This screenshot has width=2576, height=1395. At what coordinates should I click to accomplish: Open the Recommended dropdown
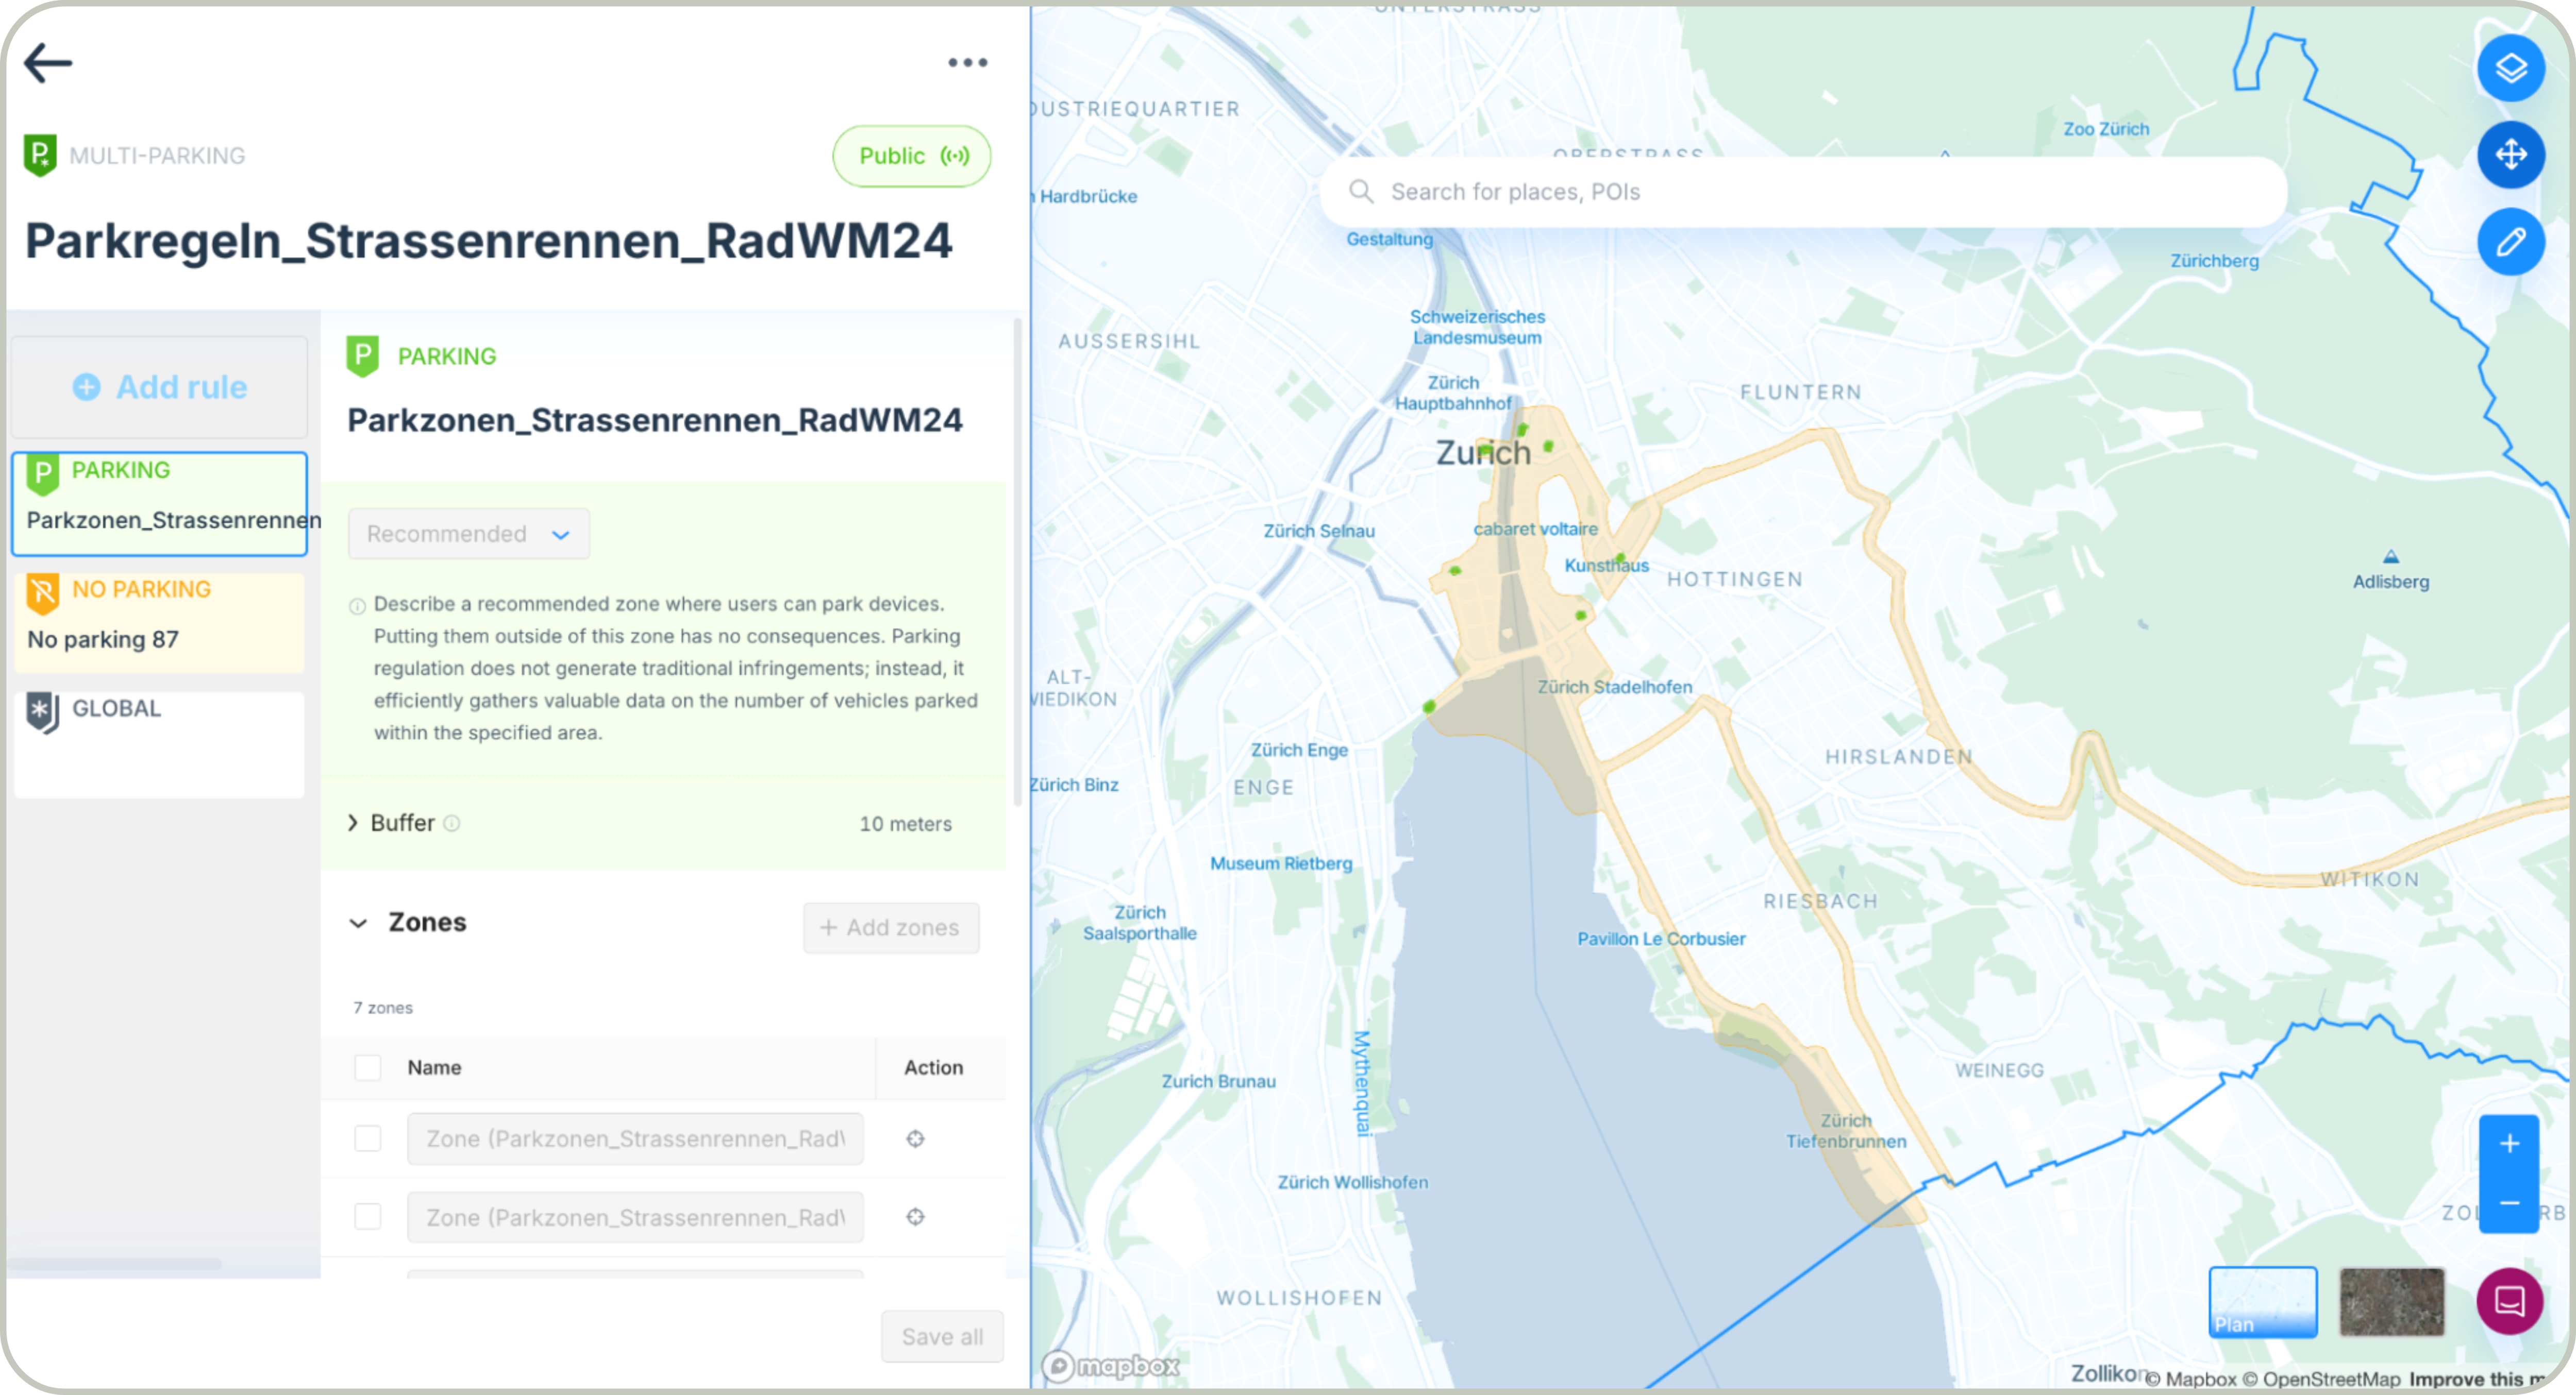coord(468,534)
